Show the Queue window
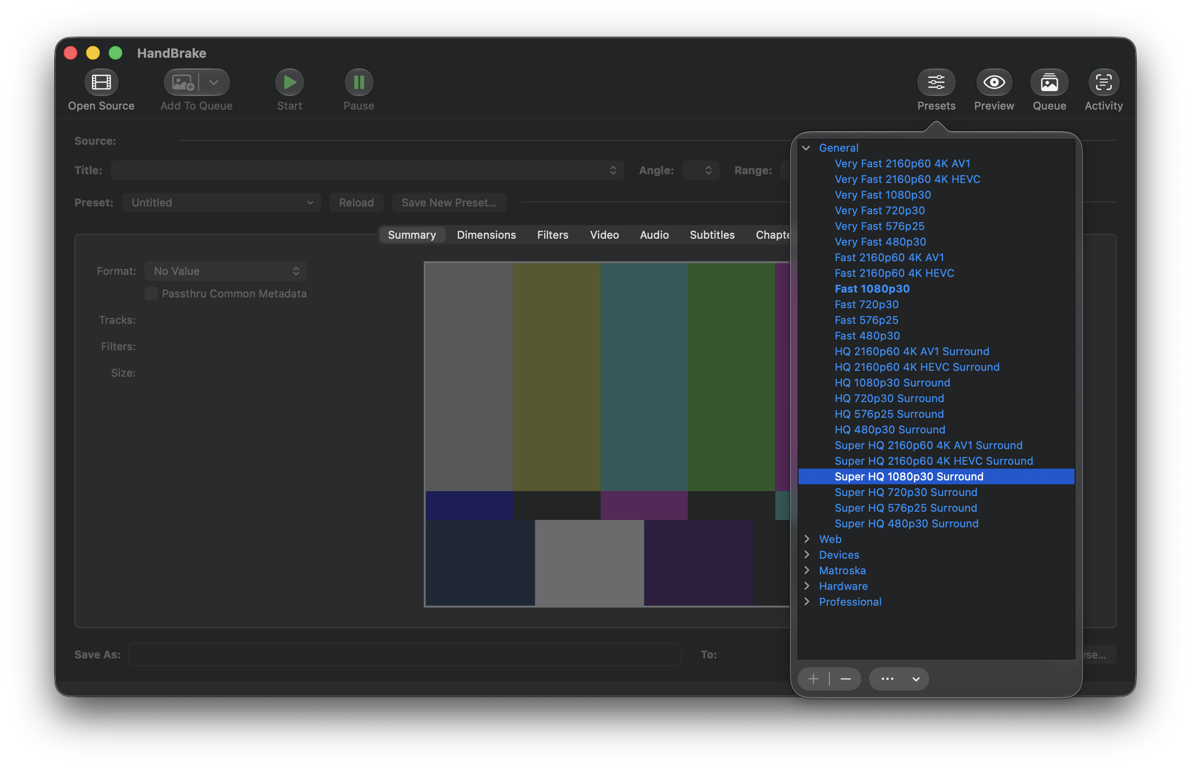This screenshot has height=769, width=1191. click(x=1049, y=82)
